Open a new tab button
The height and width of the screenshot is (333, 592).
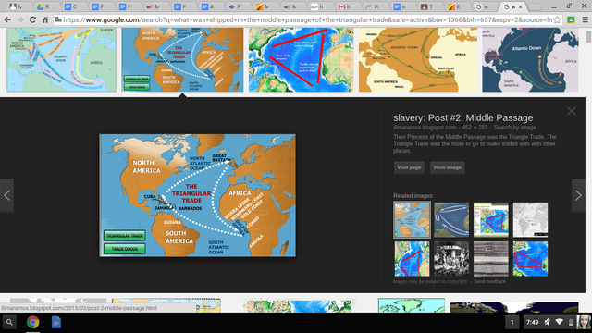coord(535,6)
